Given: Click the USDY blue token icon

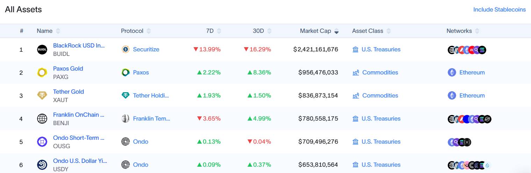Looking at the screenshot, I should click(42, 165).
